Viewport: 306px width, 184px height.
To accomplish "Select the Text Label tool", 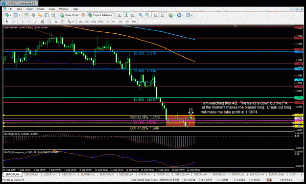I will (63, 22).
